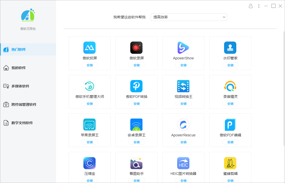285x183 pixels.
Task: Click the 压缩宝 name label
Action: pyautogui.click(x=90, y=174)
